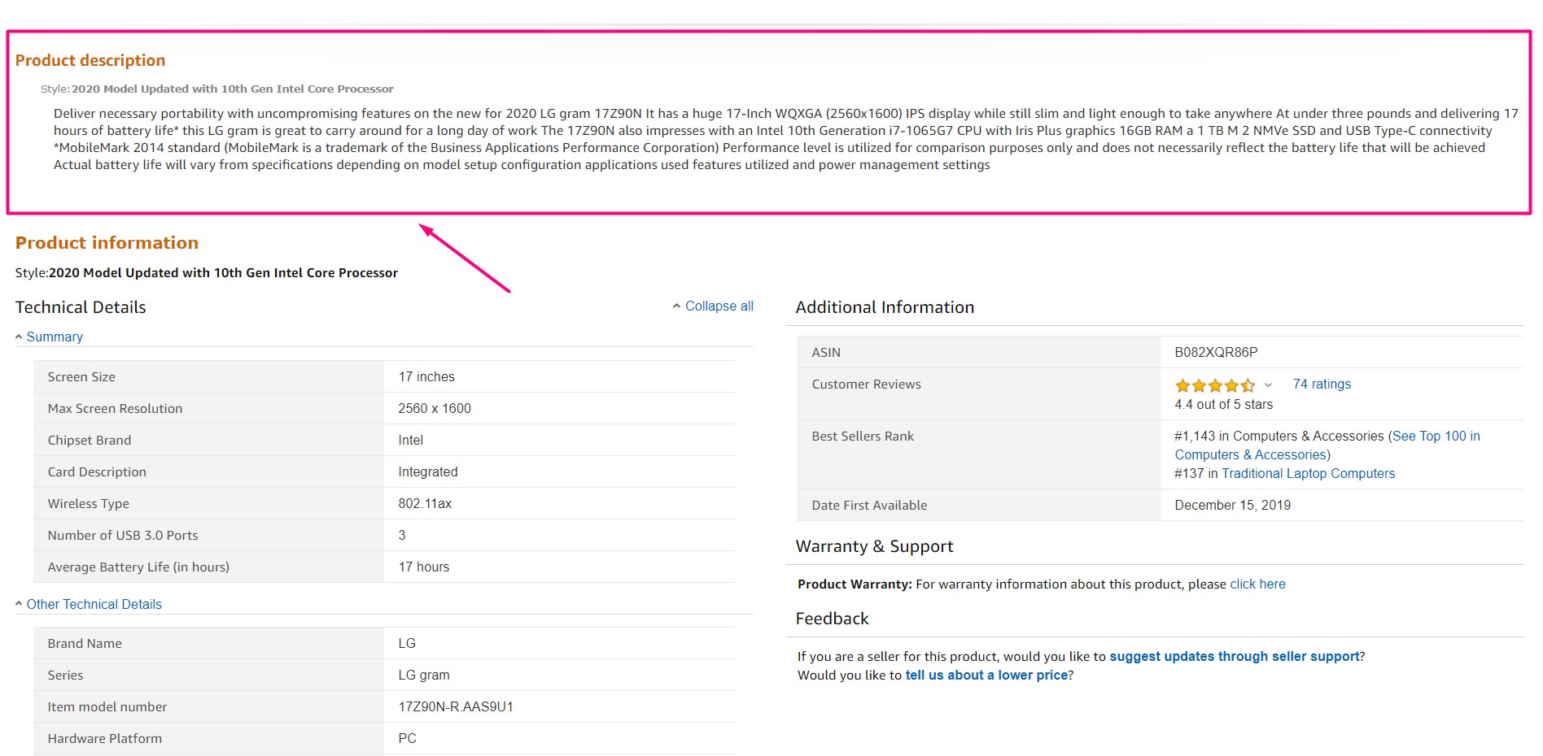Select the 'December 15, 2019' date
Viewport: 1543px width, 756px height.
[1232, 505]
